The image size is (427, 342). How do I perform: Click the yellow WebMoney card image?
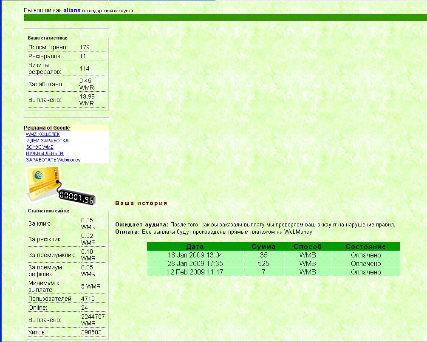[42, 182]
